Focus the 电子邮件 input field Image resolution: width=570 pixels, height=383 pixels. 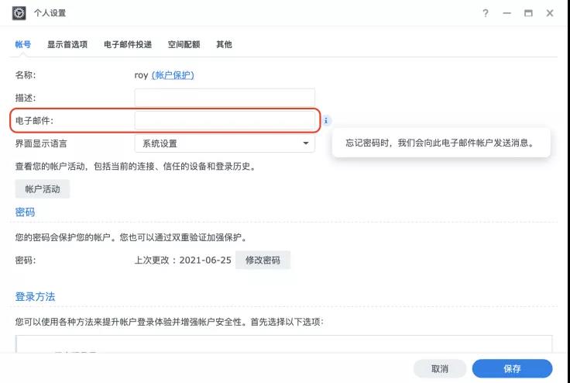point(225,121)
